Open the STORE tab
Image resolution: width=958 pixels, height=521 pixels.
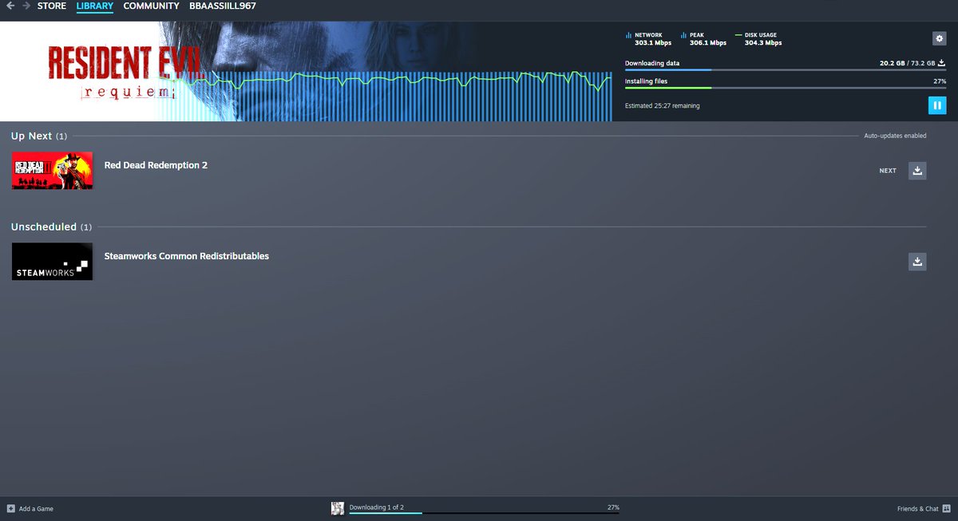pyautogui.click(x=52, y=6)
